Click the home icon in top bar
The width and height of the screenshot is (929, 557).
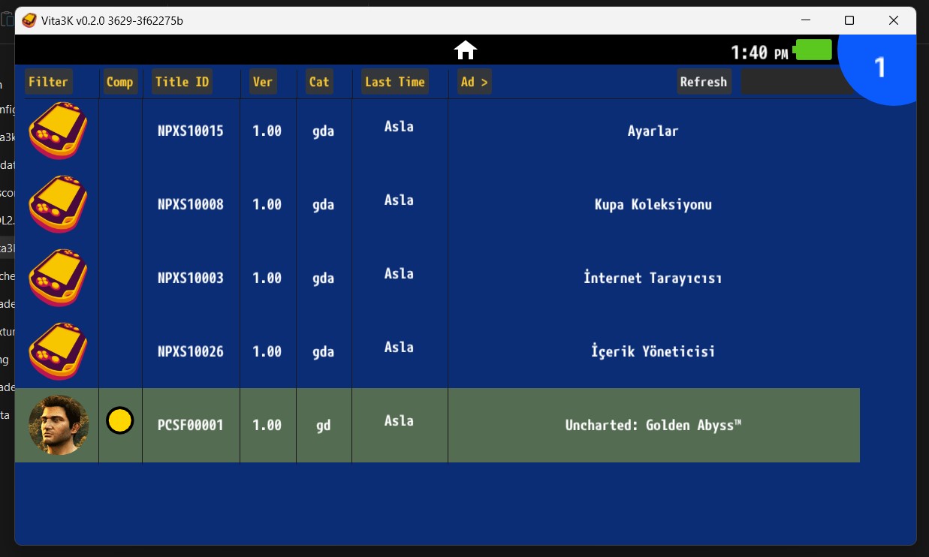pos(466,50)
